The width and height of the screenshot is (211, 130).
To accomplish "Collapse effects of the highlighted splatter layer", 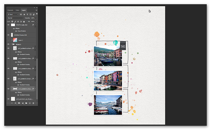I will tap(35, 89).
